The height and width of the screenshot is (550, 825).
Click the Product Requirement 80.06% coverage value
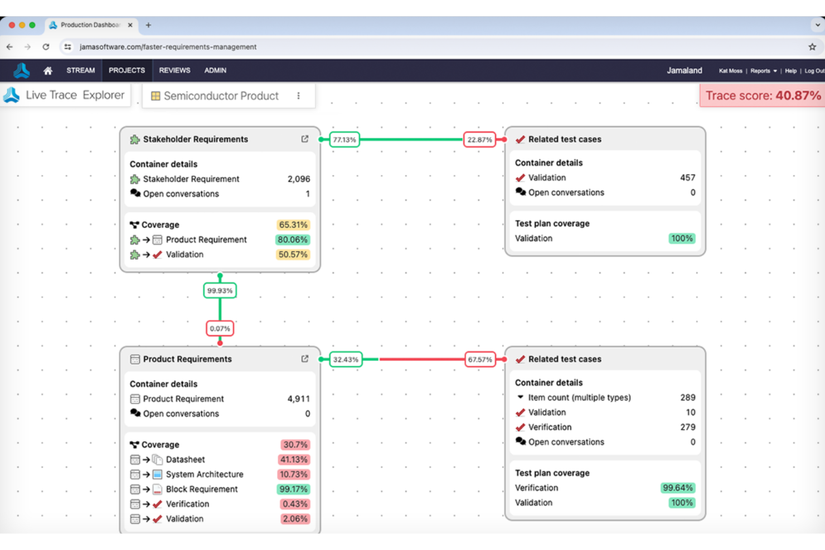[x=293, y=240]
